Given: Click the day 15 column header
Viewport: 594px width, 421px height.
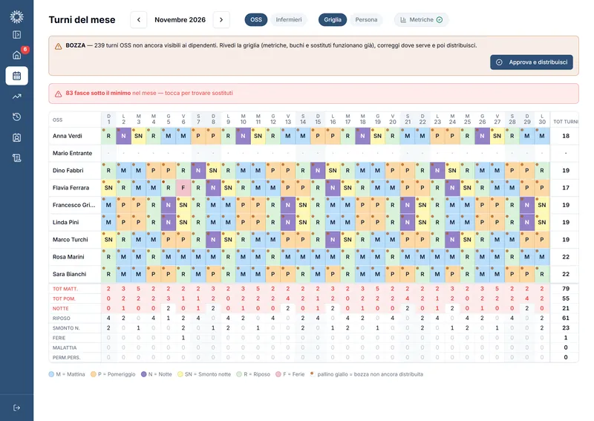Looking at the screenshot, I should pos(318,120).
